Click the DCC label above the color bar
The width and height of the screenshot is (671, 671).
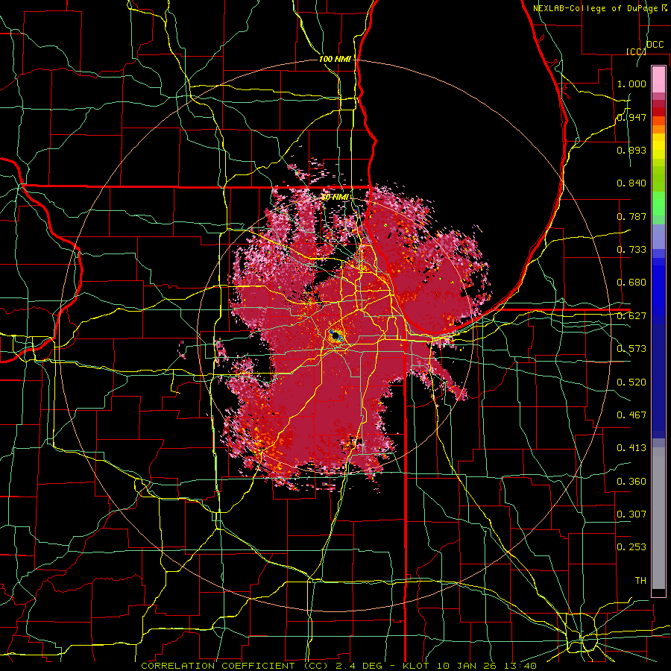click(655, 45)
